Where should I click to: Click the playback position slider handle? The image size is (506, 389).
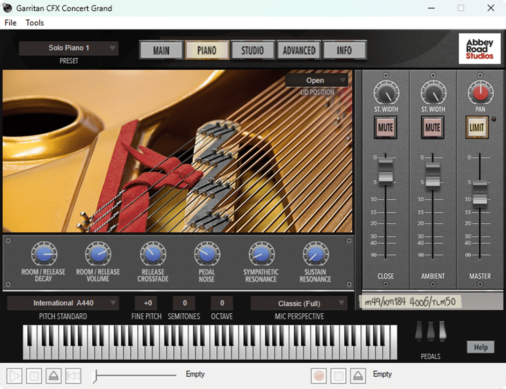[x=94, y=376]
